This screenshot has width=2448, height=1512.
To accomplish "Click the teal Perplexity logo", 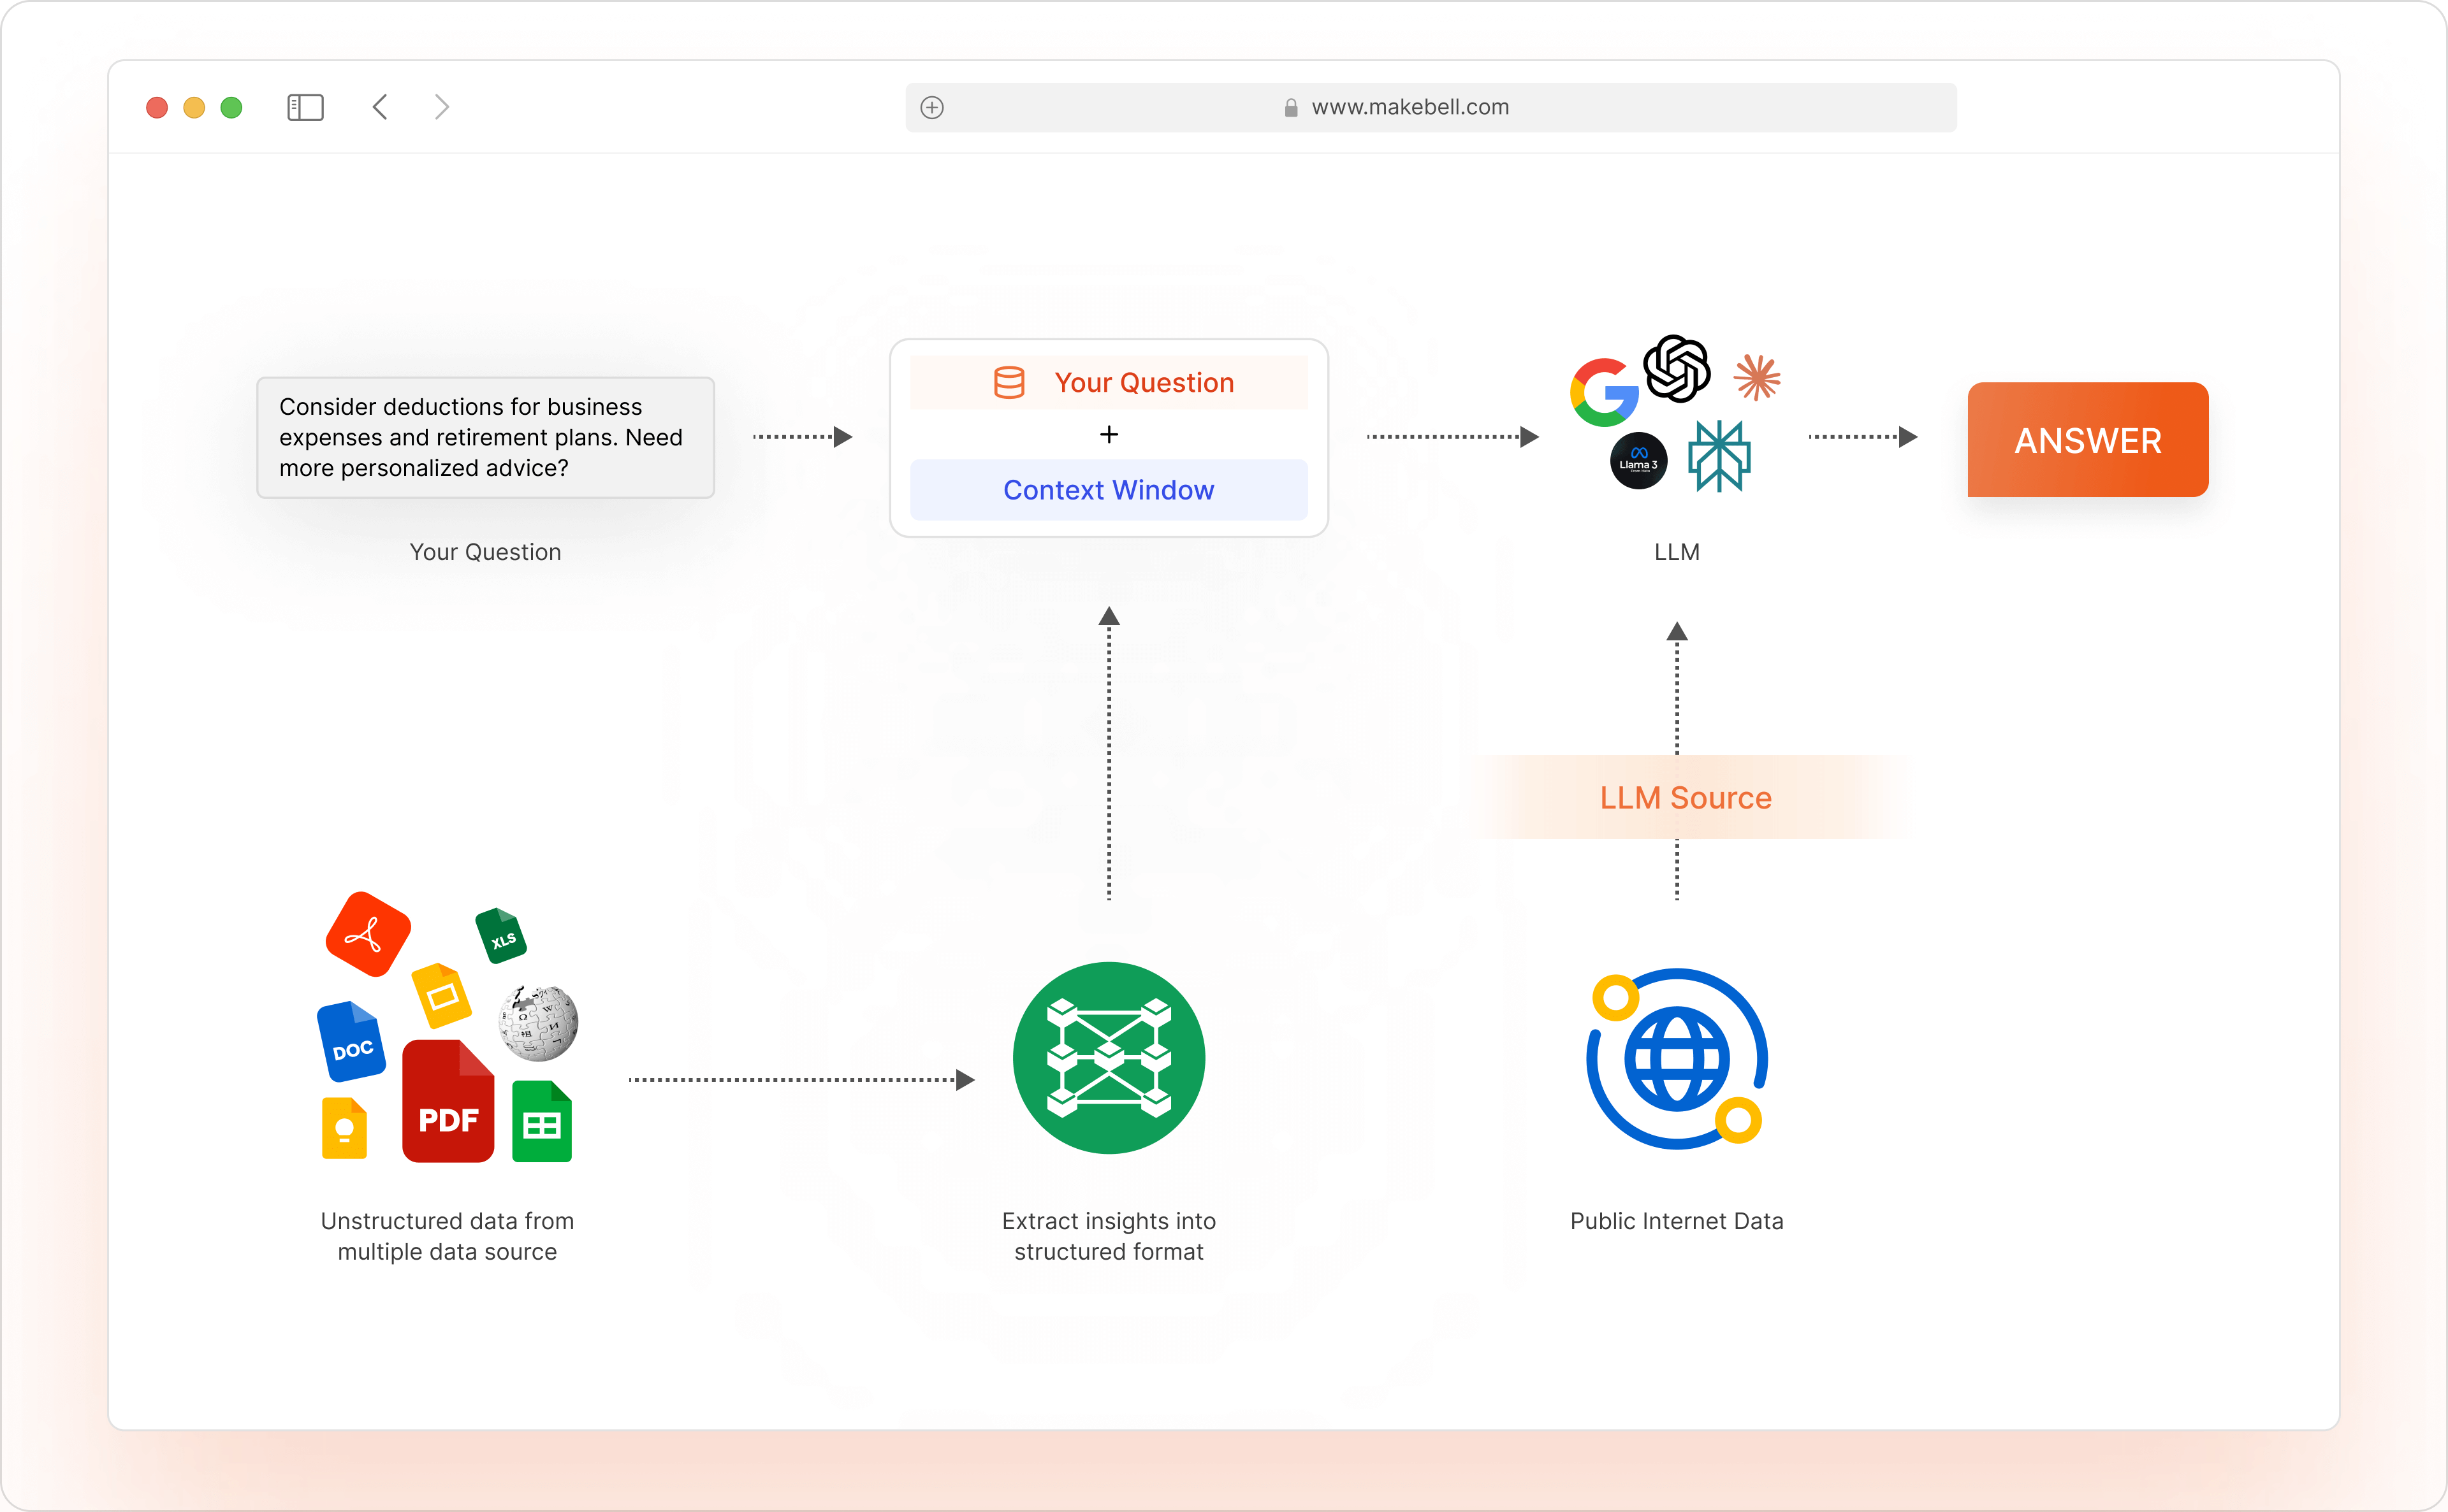I will click(1719, 456).
